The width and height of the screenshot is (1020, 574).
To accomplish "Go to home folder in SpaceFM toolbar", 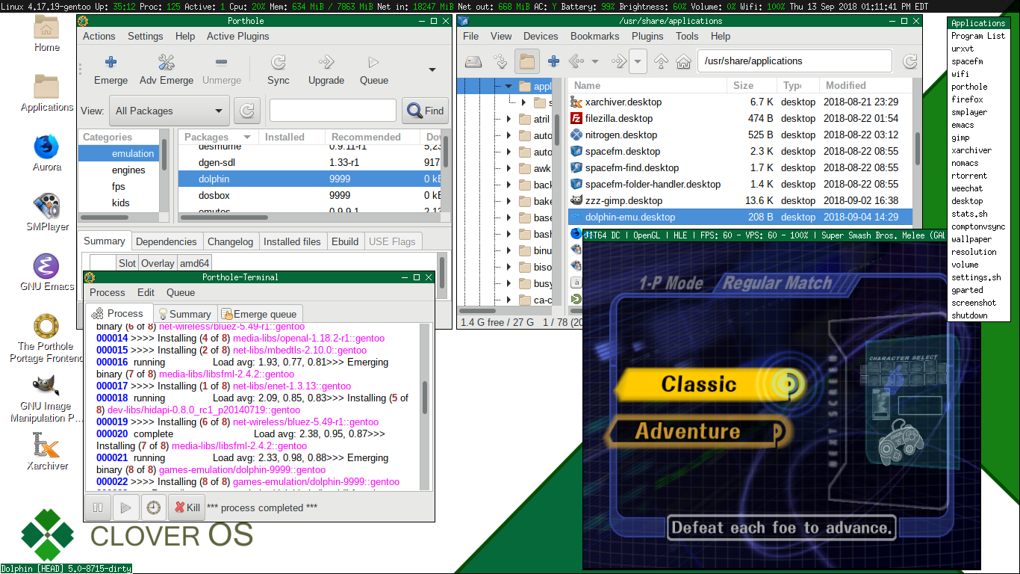I will click(x=683, y=61).
